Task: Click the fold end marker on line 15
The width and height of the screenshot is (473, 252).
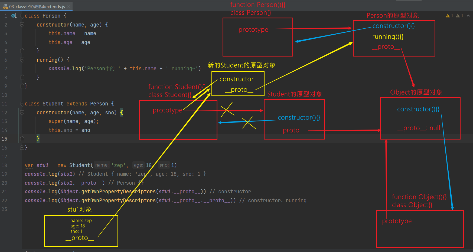Action: point(22,139)
